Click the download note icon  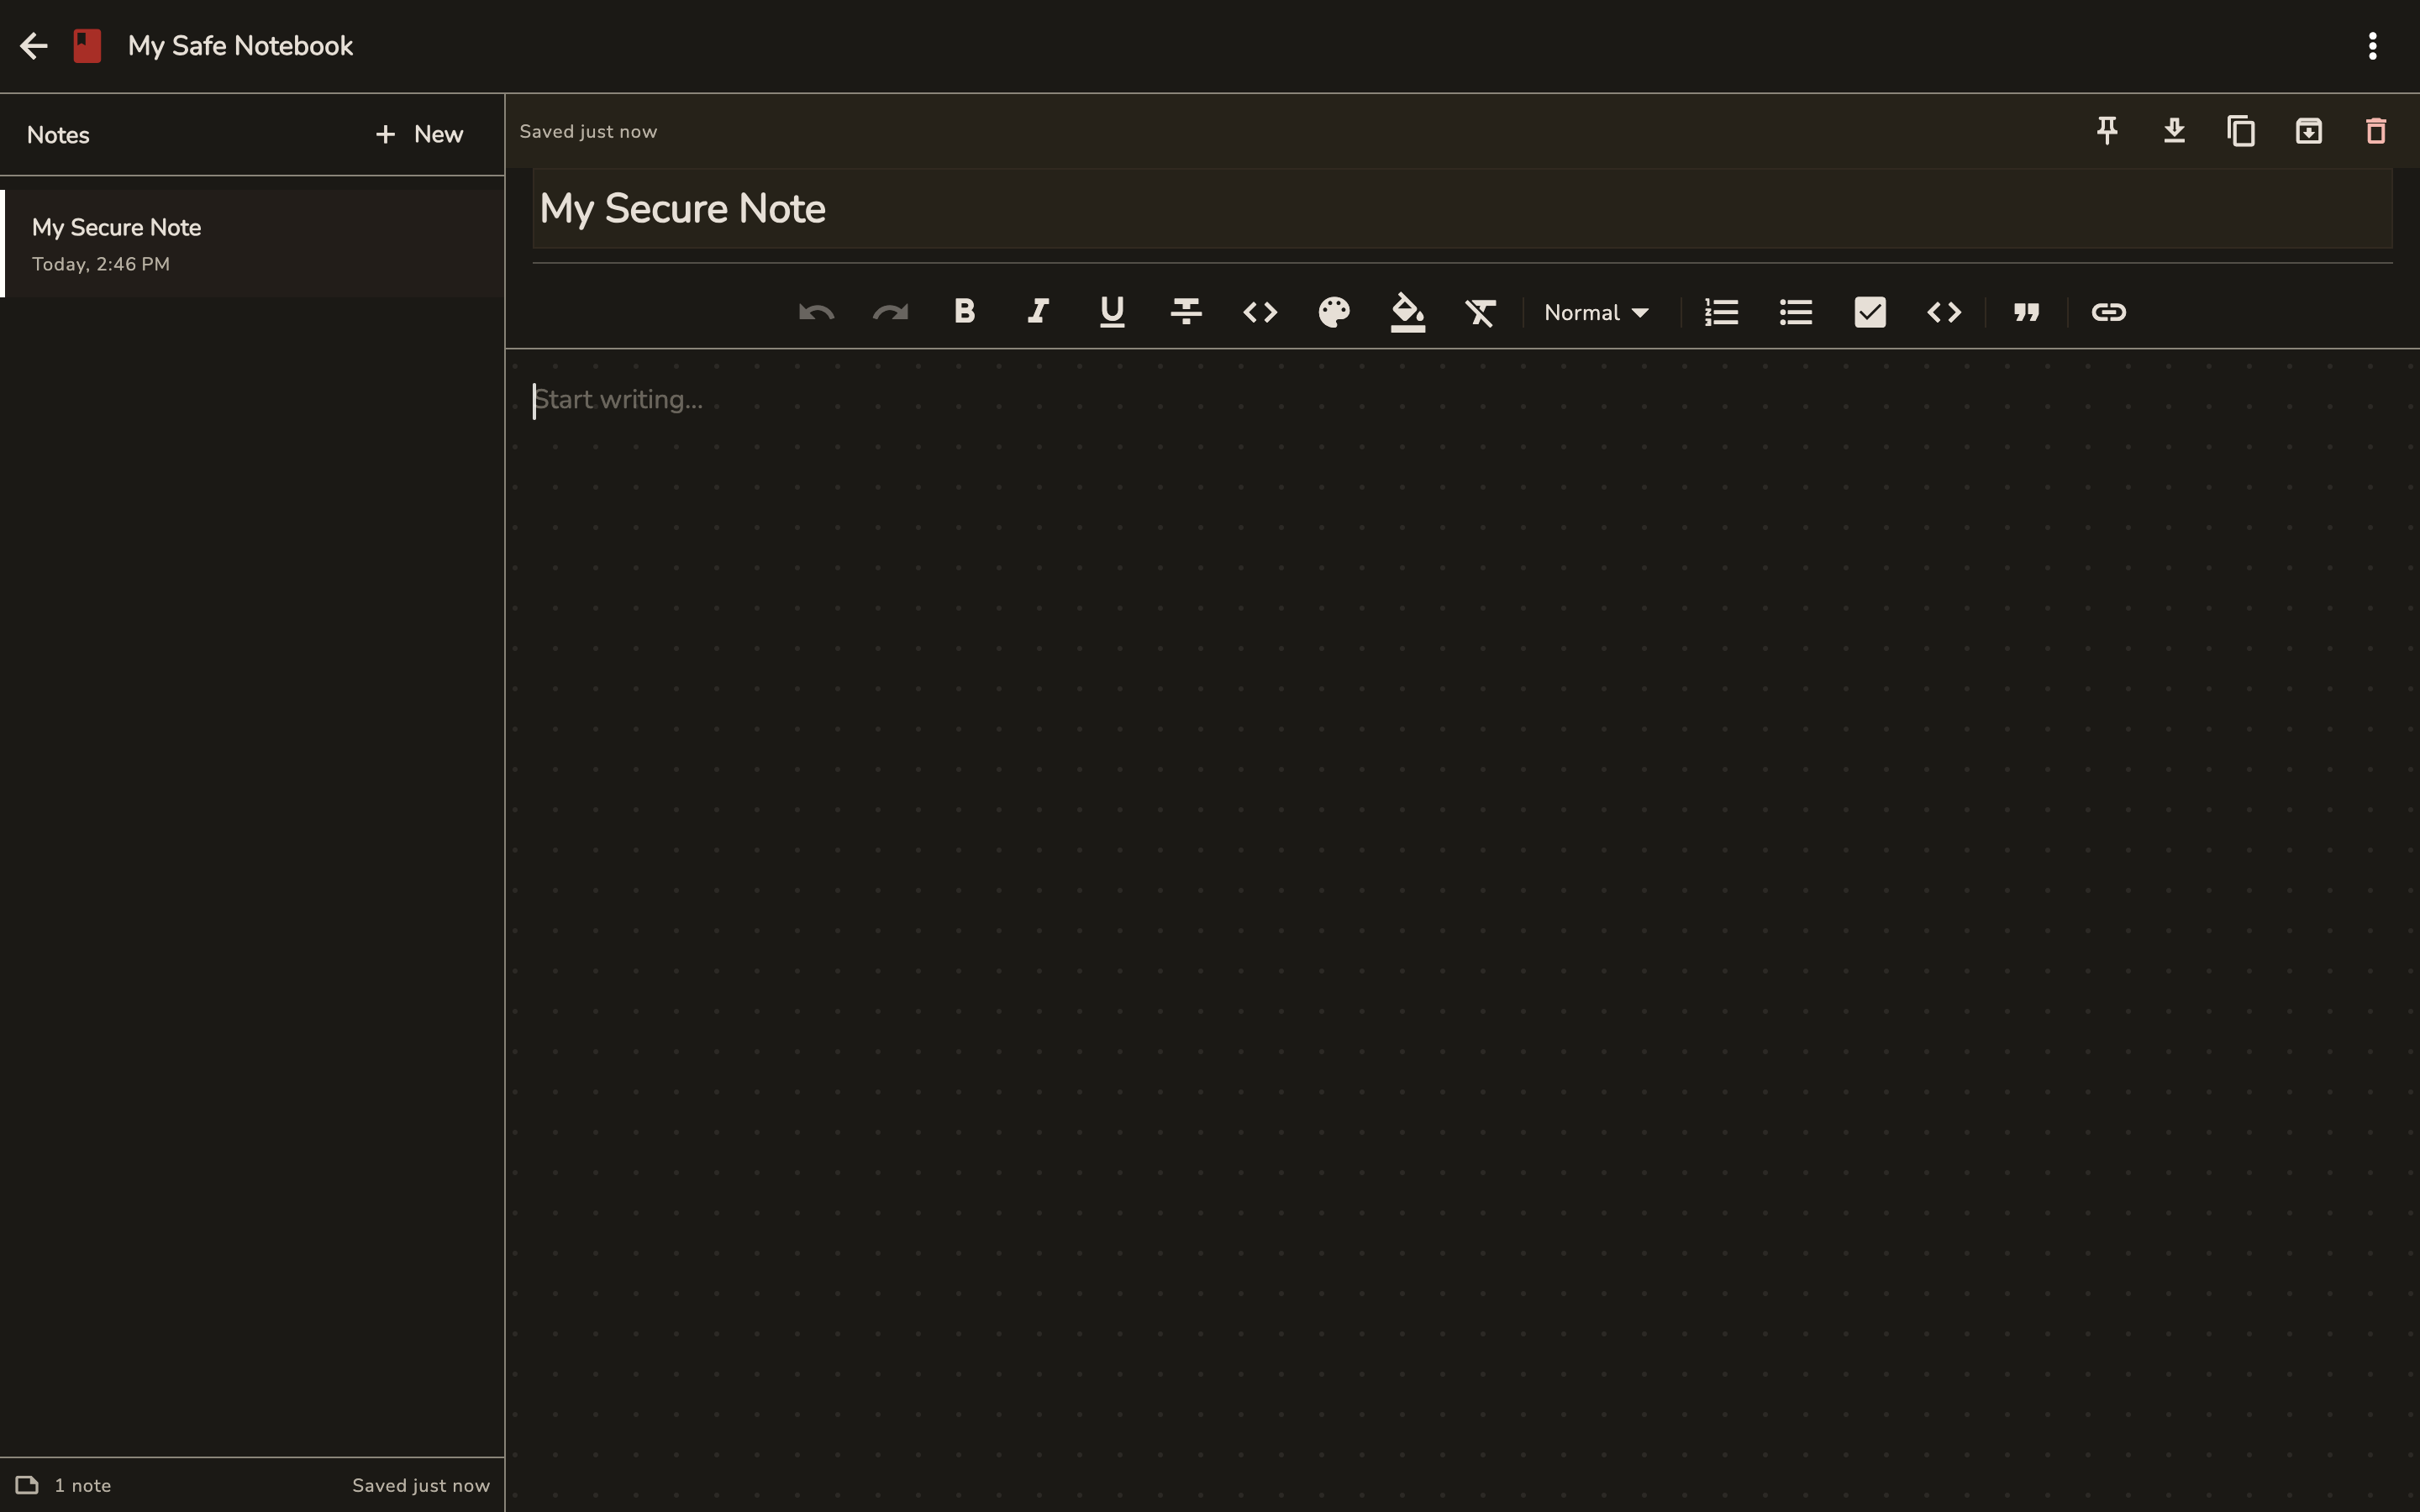coord(2174,131)
